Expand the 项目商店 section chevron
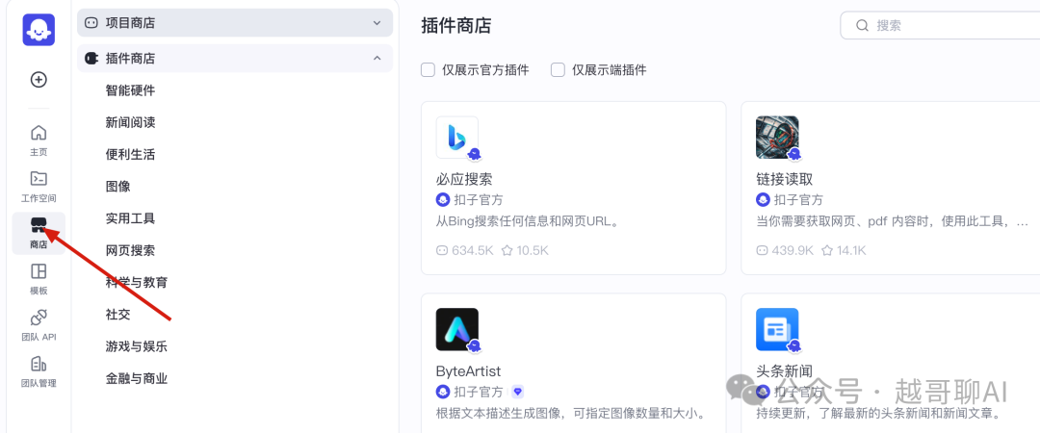 pyautogui.click(x=377, y=23)
